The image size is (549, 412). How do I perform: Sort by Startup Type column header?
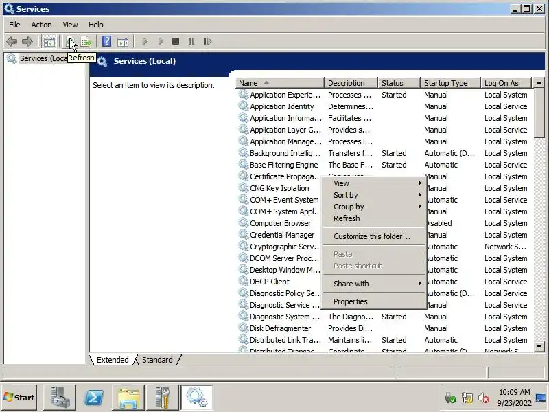coord(451,83)
